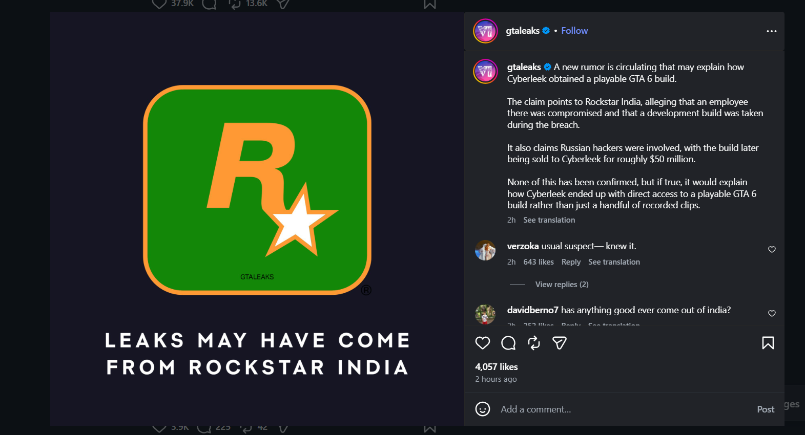The height and width of the screenshot is (435, 805).
Task: View the 4,057 likes list
Action: coord(496,367)
